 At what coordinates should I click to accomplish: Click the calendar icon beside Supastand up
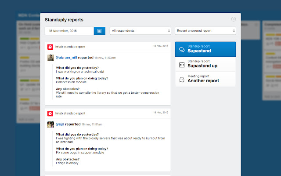pyautogui.click(x=182, y=65)
